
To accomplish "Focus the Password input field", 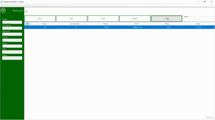I will (x=12, y=34).
